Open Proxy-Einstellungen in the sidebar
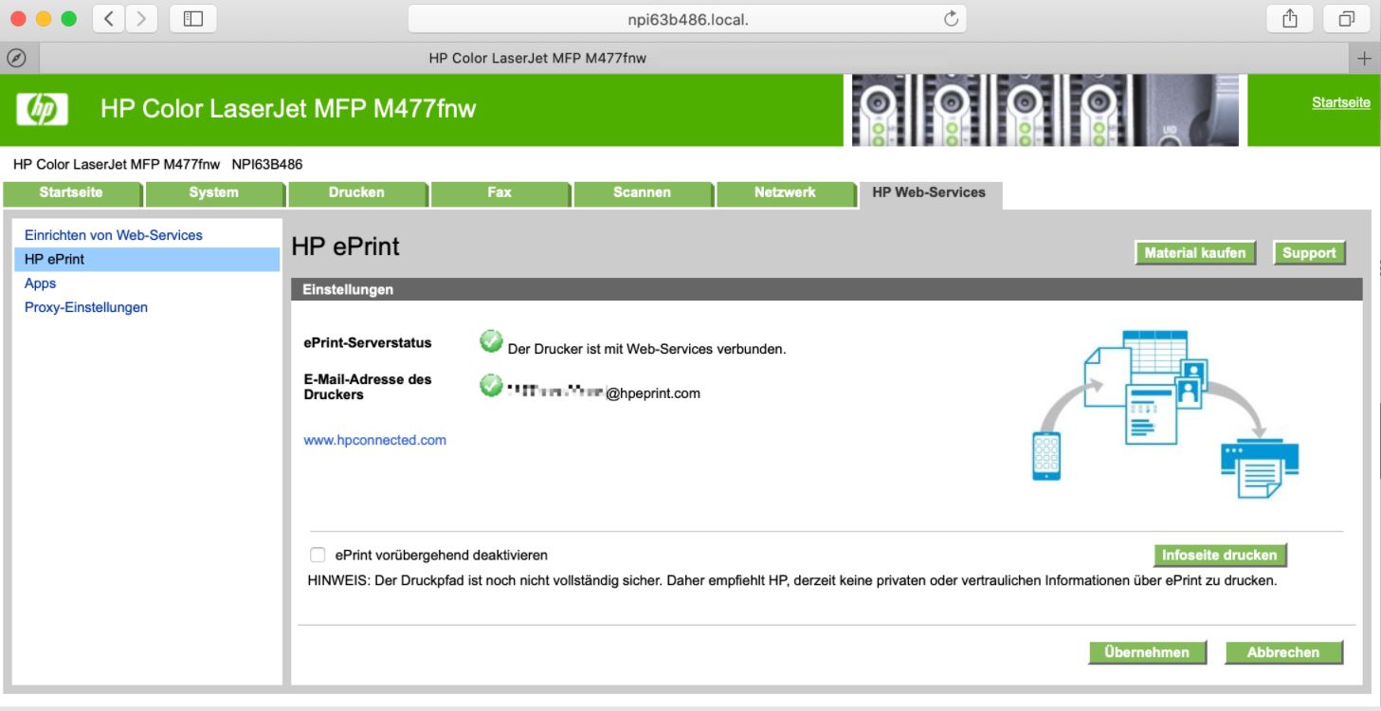The height and width of the screenshot is (711, 1381). coord(86,307)
